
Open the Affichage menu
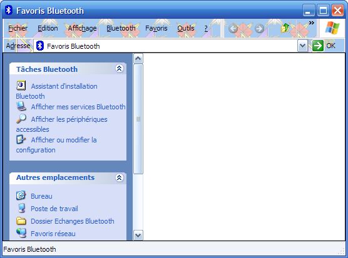pyautogui.click(x=82, y=28)
